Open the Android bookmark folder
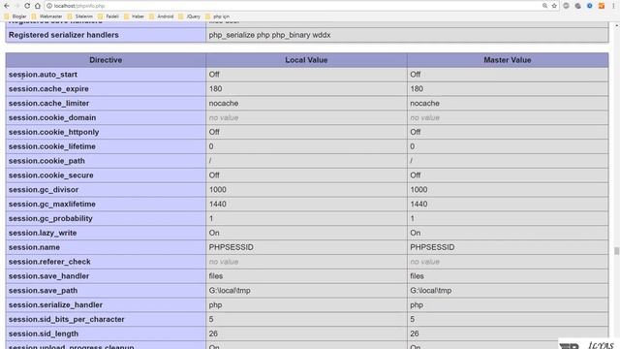620x349 pixels. click(x=162, y=16)
